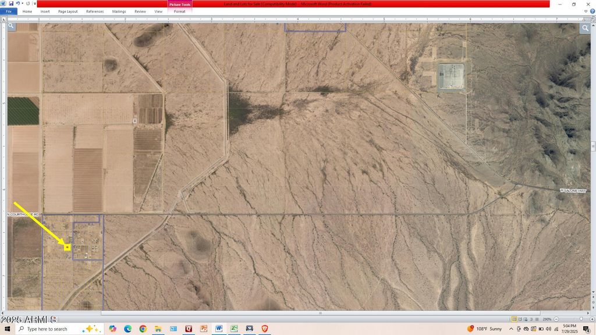Open PowerPoint from the taskbar

click(203, 329)
